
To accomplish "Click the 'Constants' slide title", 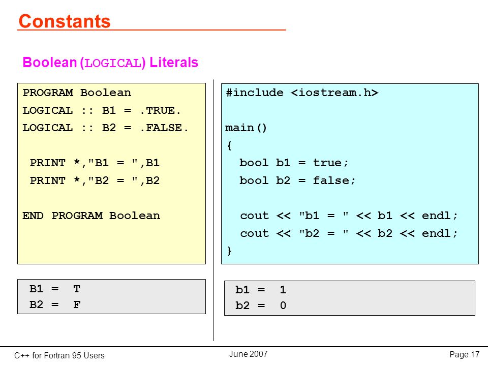I will pos(65,21).
